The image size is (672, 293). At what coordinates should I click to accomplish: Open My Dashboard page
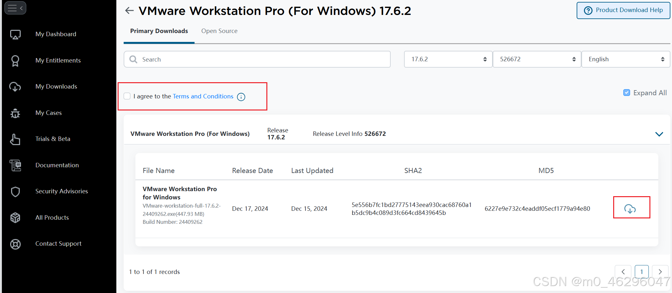[x=56, y=34]
